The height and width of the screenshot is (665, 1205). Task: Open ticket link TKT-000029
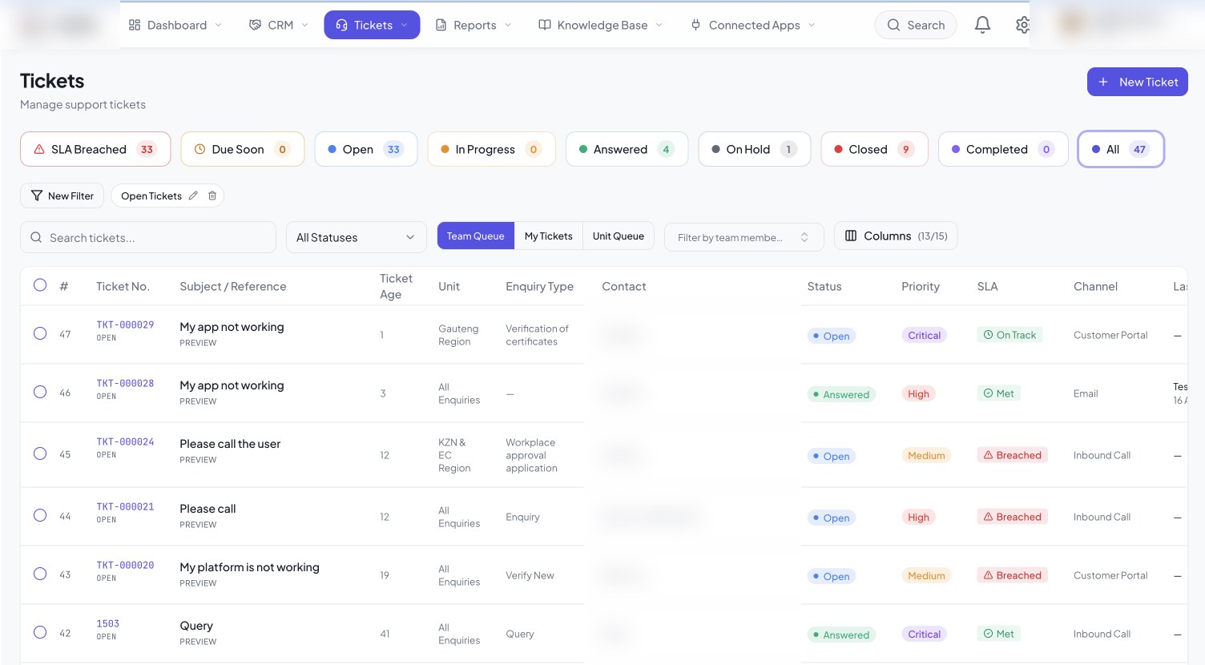coord(125,324)
